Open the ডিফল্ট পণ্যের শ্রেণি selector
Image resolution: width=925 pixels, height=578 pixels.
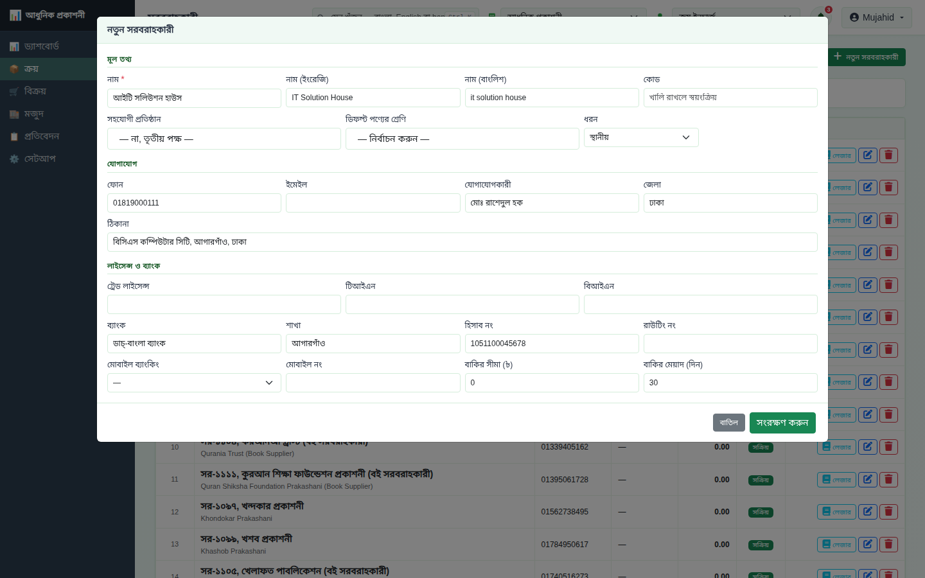462,139
